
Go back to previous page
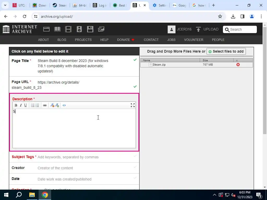coord(6,16)
